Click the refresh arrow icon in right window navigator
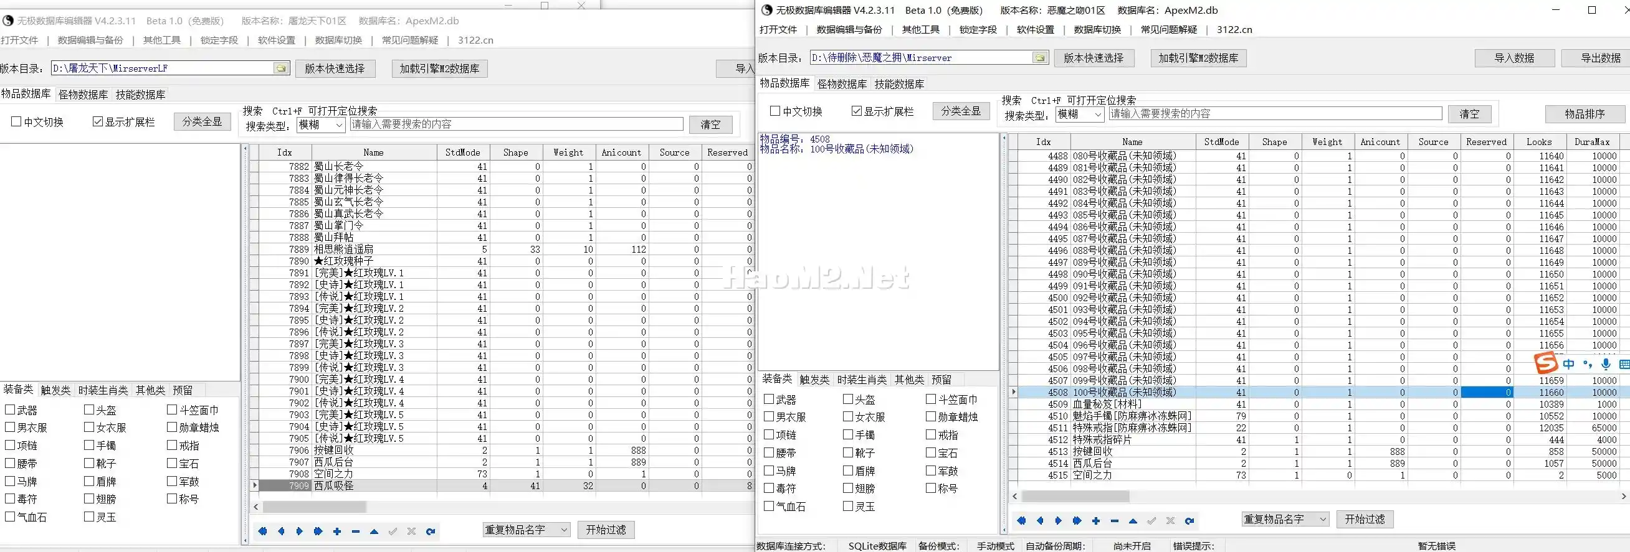1630x552 pixels. pos(1189,521)
